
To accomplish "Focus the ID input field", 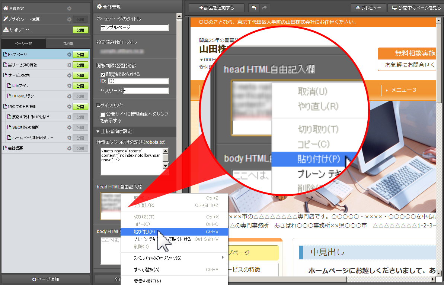I will coord(138,81).
